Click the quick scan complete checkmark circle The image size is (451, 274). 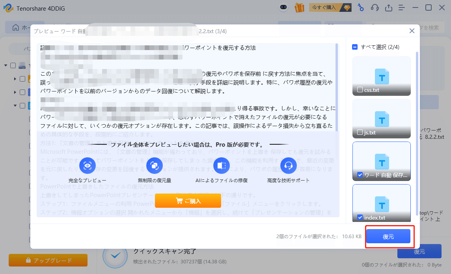116,255
